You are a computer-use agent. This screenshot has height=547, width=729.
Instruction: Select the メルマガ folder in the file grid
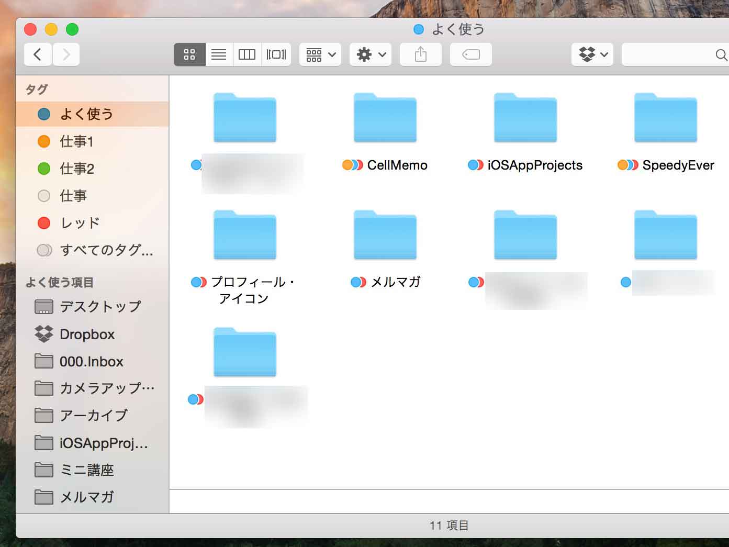coord(385,235)
